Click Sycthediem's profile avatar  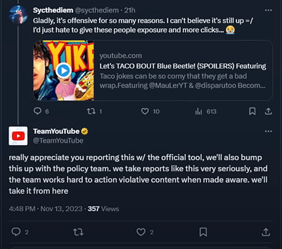[18, 14]
